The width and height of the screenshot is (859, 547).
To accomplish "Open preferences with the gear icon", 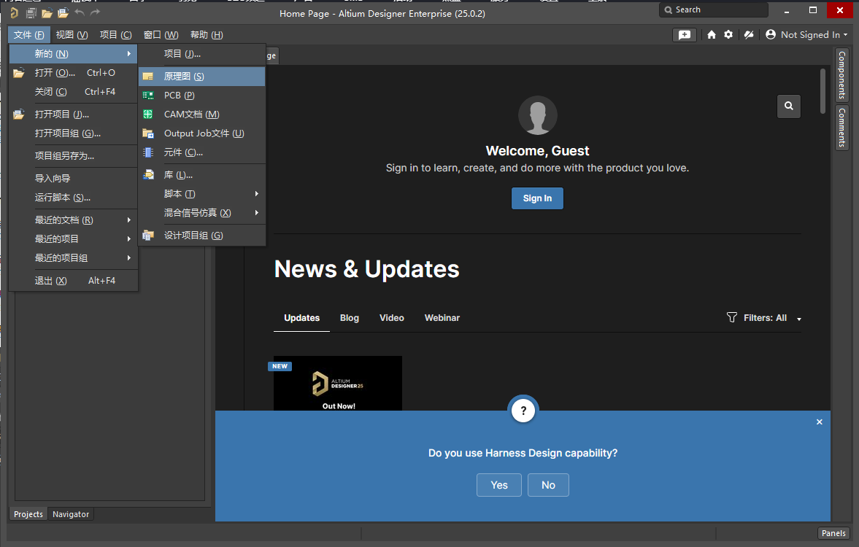I will (x=728, y=34).
